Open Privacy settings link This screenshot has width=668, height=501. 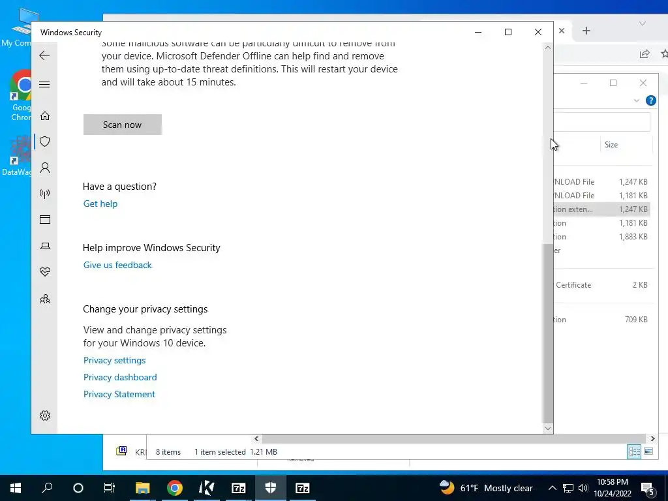tap(115, 360)
